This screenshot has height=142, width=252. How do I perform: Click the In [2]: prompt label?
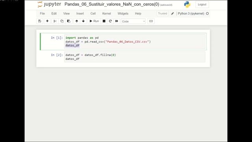[57, 55]
